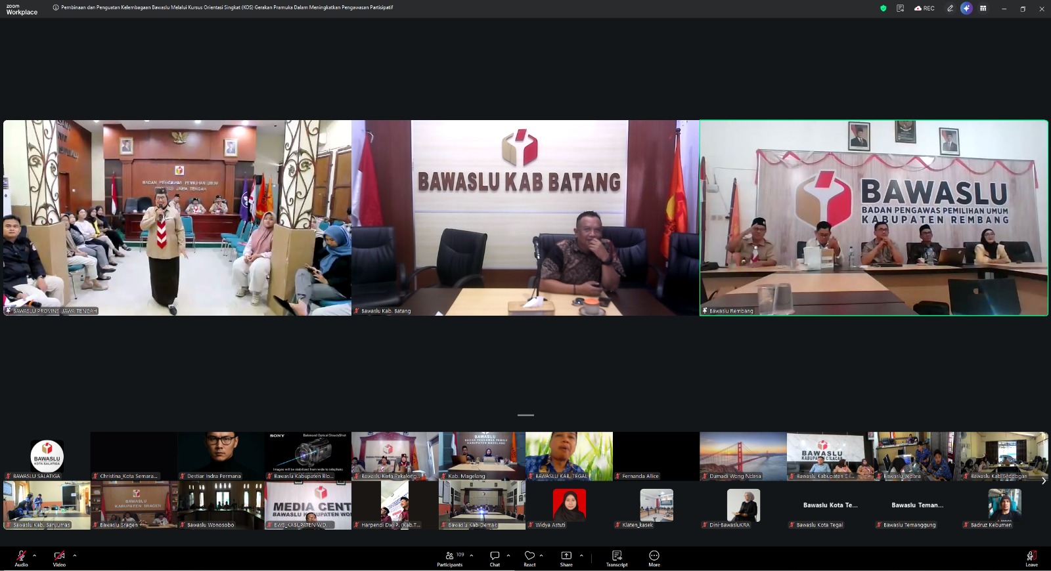Select the Bawaslu Kab. Banyumas thumbnail
1051x571 pixels.
tap(47, 505)
